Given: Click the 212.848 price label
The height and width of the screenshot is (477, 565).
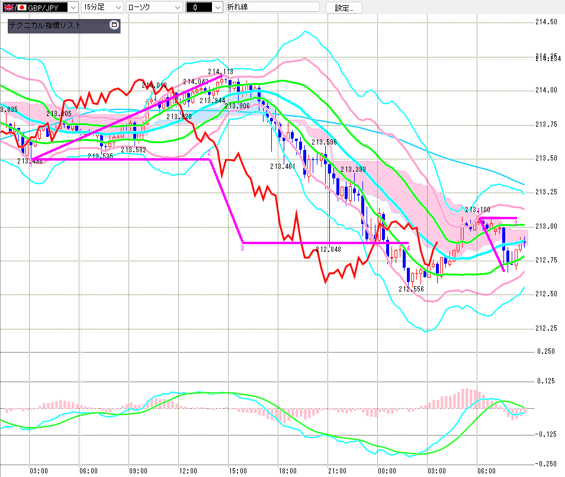Looking at the screenshot, I should tap(328, 250).
